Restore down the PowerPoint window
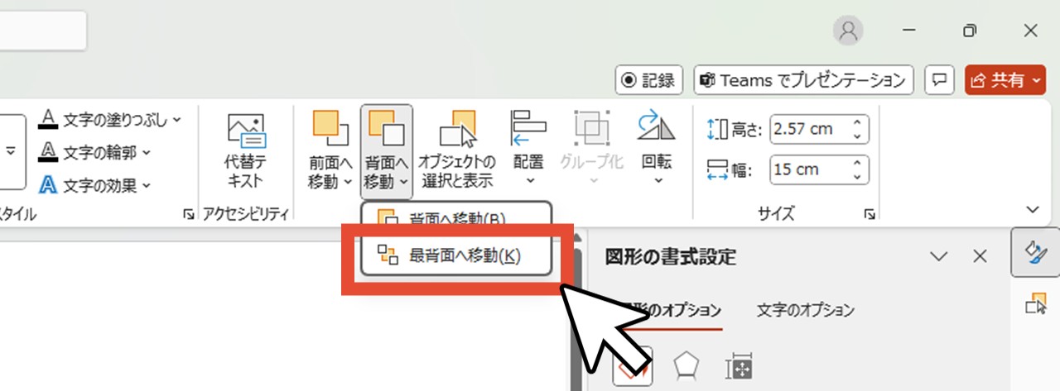1060x391 pixels. 969,31
